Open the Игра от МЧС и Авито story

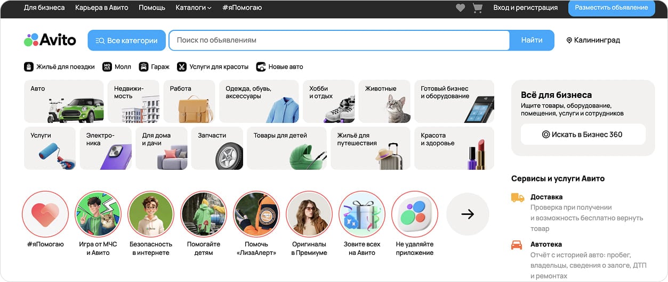point(98,214)
